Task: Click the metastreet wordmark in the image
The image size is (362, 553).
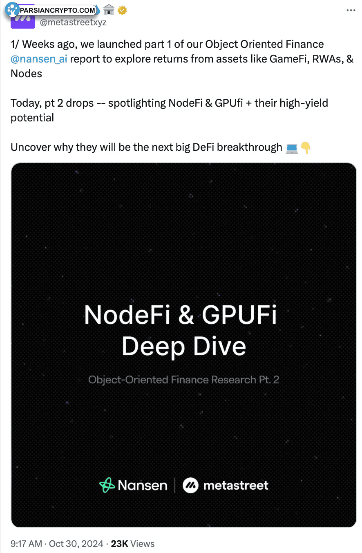Action: point(236,485)
